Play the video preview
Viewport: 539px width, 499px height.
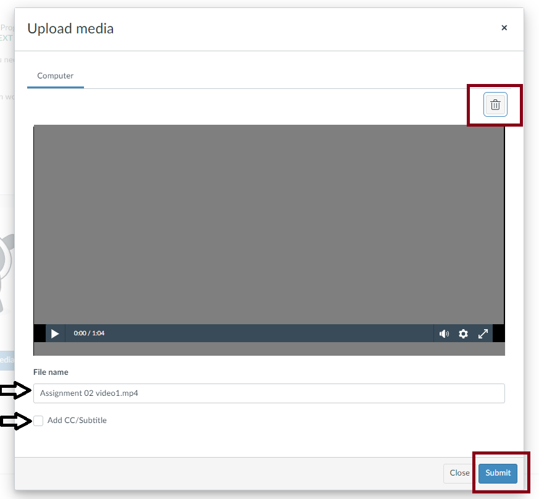(x=55, y=333)
